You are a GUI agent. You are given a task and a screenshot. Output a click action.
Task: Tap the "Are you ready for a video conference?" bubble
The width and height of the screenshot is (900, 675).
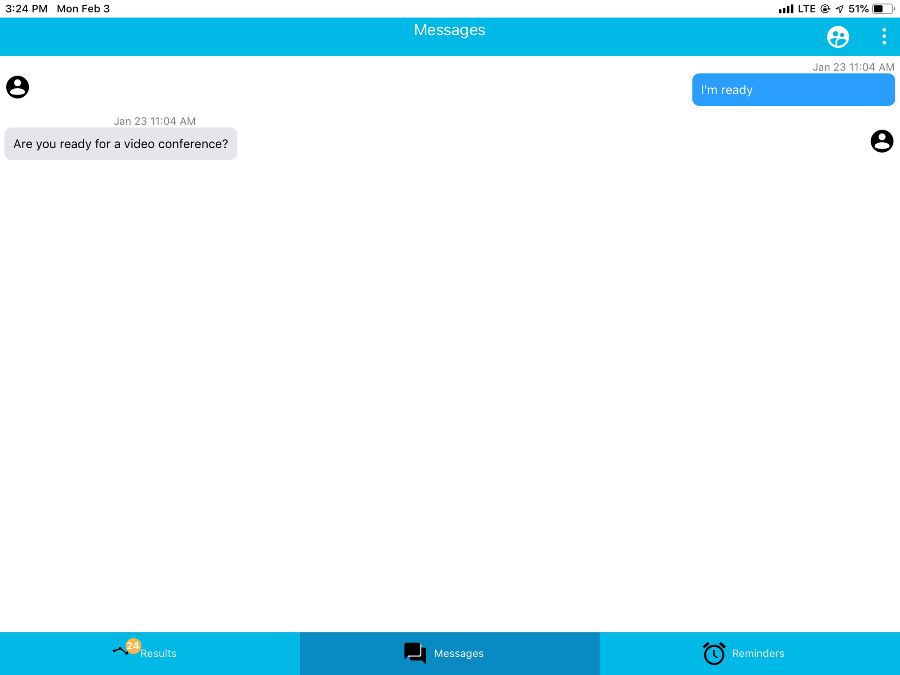[121, 144]
